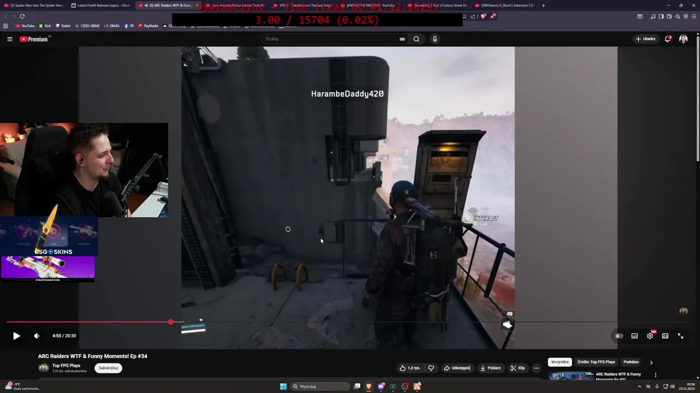Viewport: 700px width, 393px height.
Task: Like the video with 1,3 tys.
Action: point(410,368)
